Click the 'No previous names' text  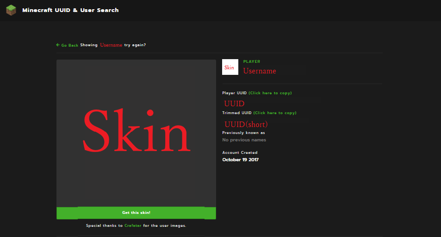244,140
